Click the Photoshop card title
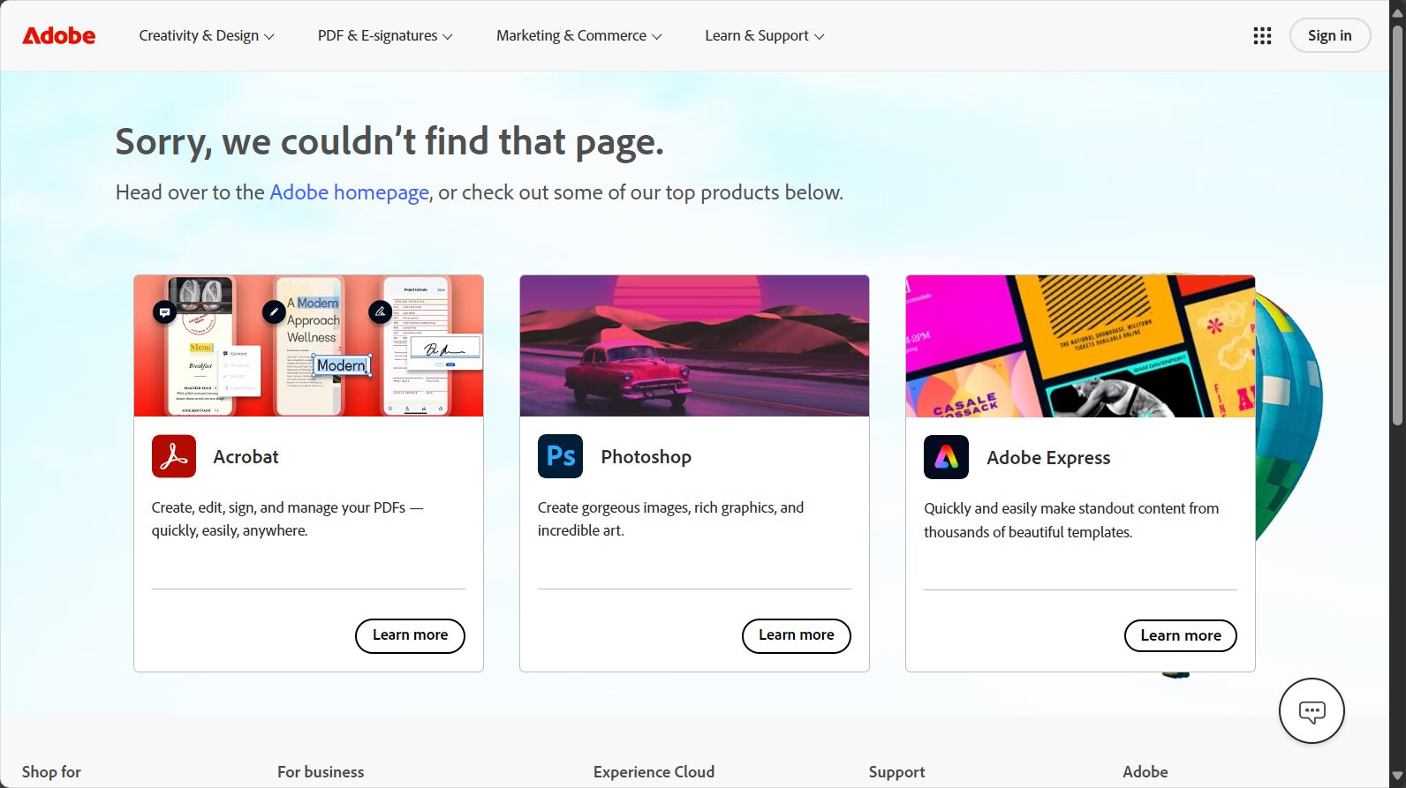 click(x=646, y=457)
